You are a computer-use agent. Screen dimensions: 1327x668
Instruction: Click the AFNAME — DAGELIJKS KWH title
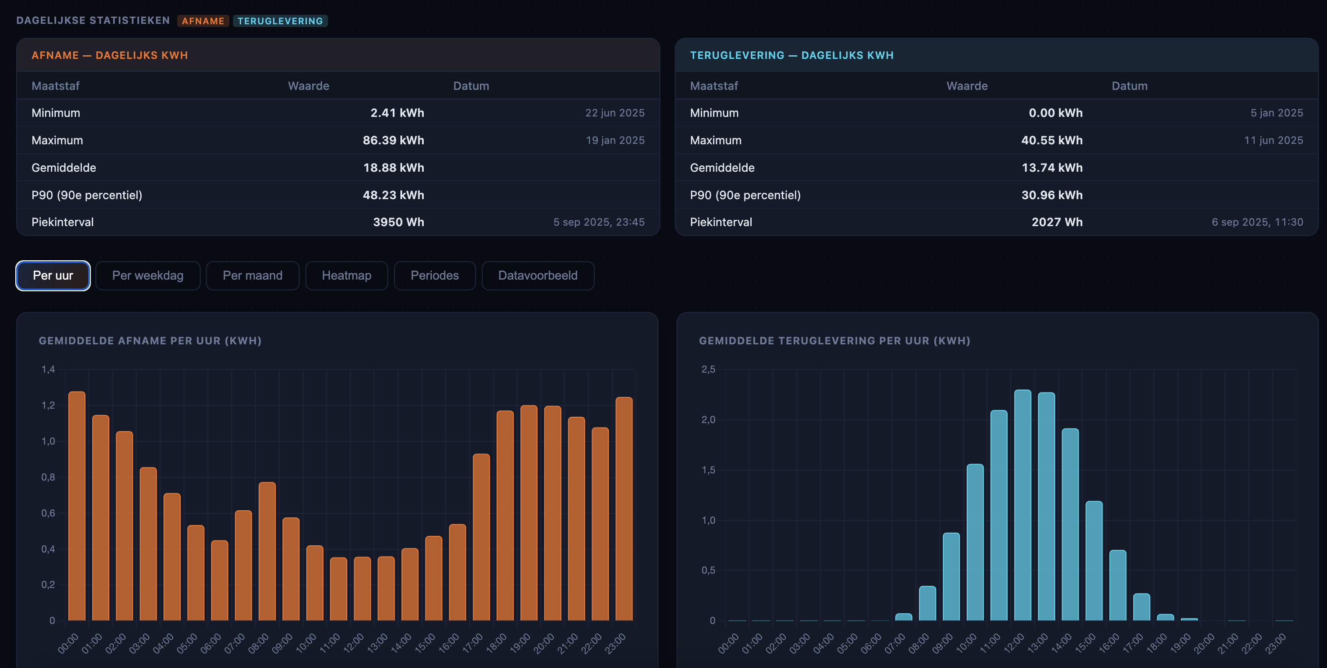tap(110, 56)
